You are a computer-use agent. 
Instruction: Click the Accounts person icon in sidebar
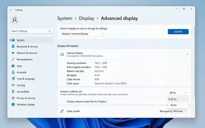pyautogui.click(x=13, y=72)
